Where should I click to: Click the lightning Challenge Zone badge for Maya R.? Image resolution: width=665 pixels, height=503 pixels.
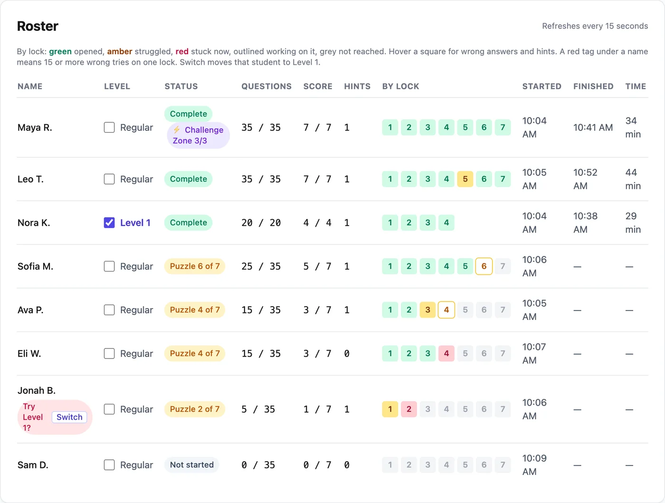coord(198,135)
